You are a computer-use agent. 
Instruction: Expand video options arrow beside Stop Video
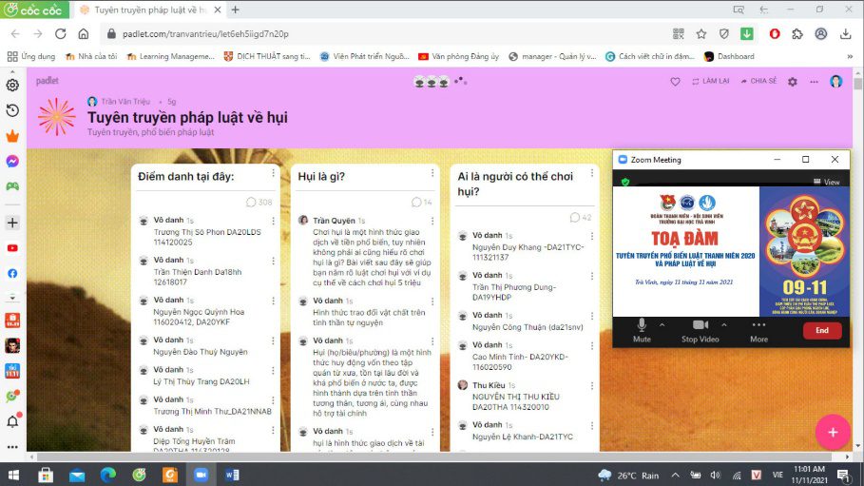click(x=724, y=323)
